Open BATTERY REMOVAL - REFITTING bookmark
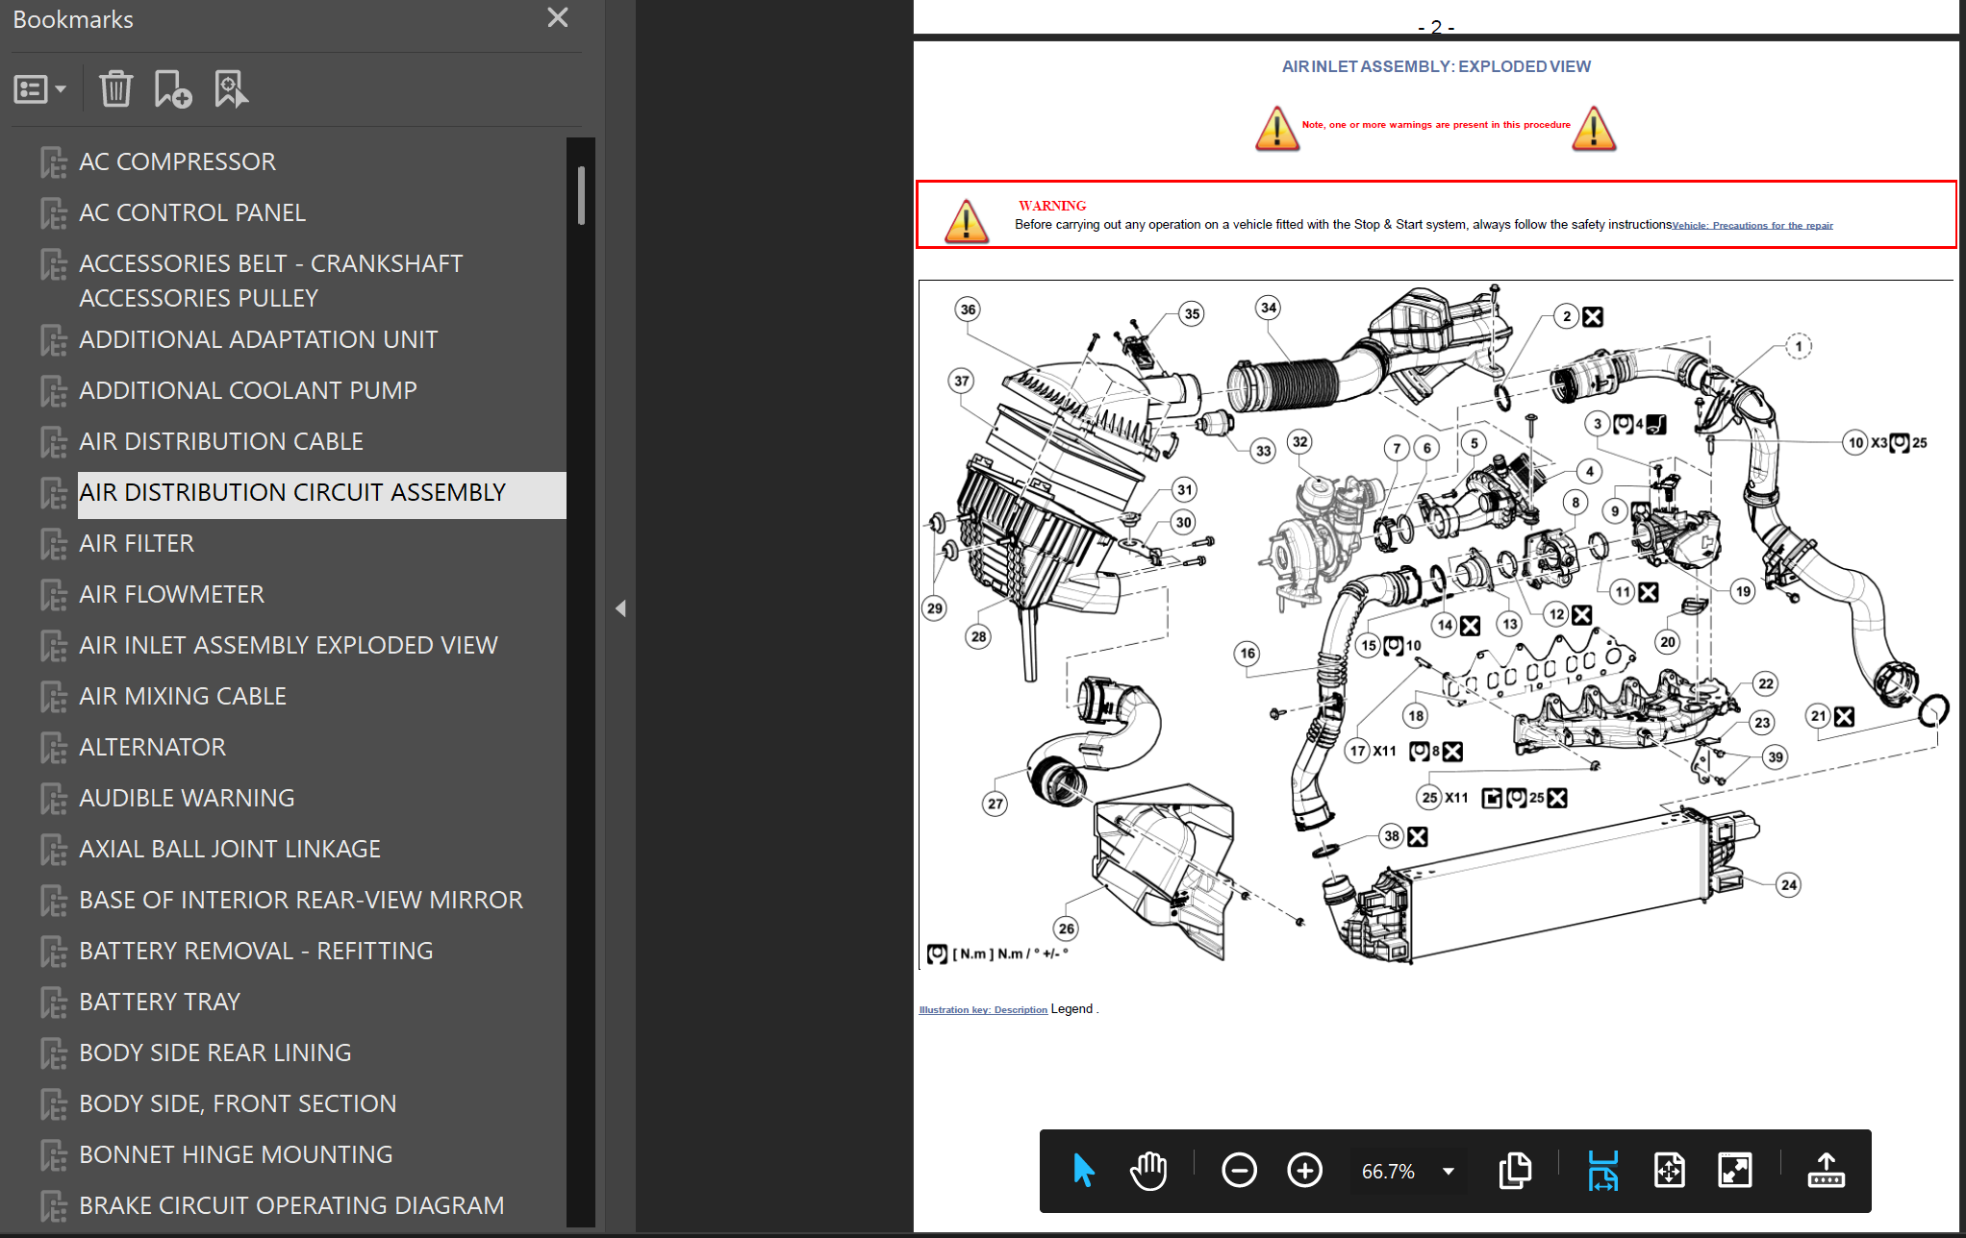Screen dimensions: 1966x1238 click(x=256, y=951)
